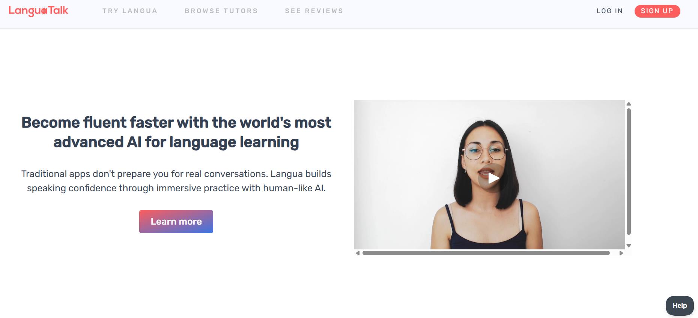Click the red Sign Up button
698x318 pixels.
click(x=657, y=11)
